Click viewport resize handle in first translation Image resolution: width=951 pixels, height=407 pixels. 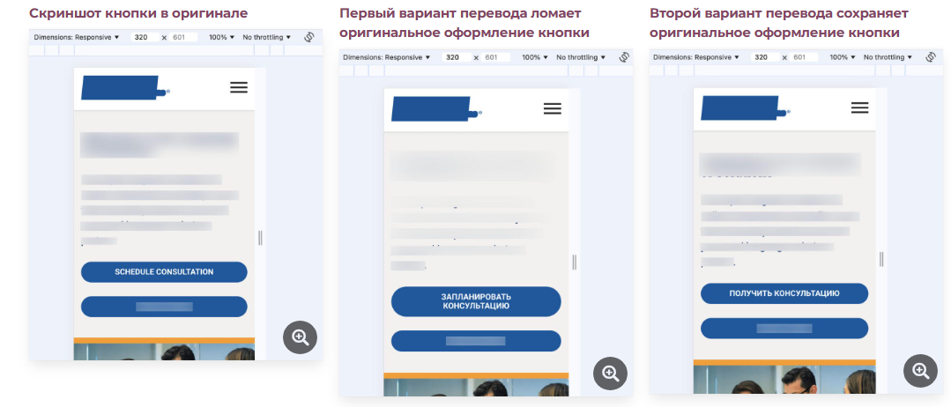tap(575, 262)
